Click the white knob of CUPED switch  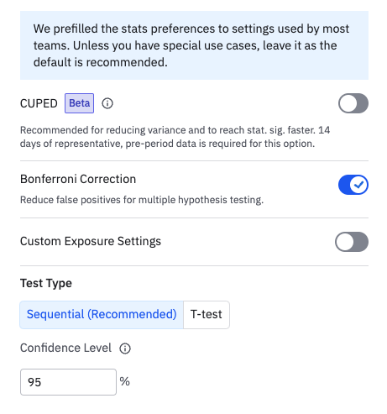pyautogui.click(x=348, y=103)
